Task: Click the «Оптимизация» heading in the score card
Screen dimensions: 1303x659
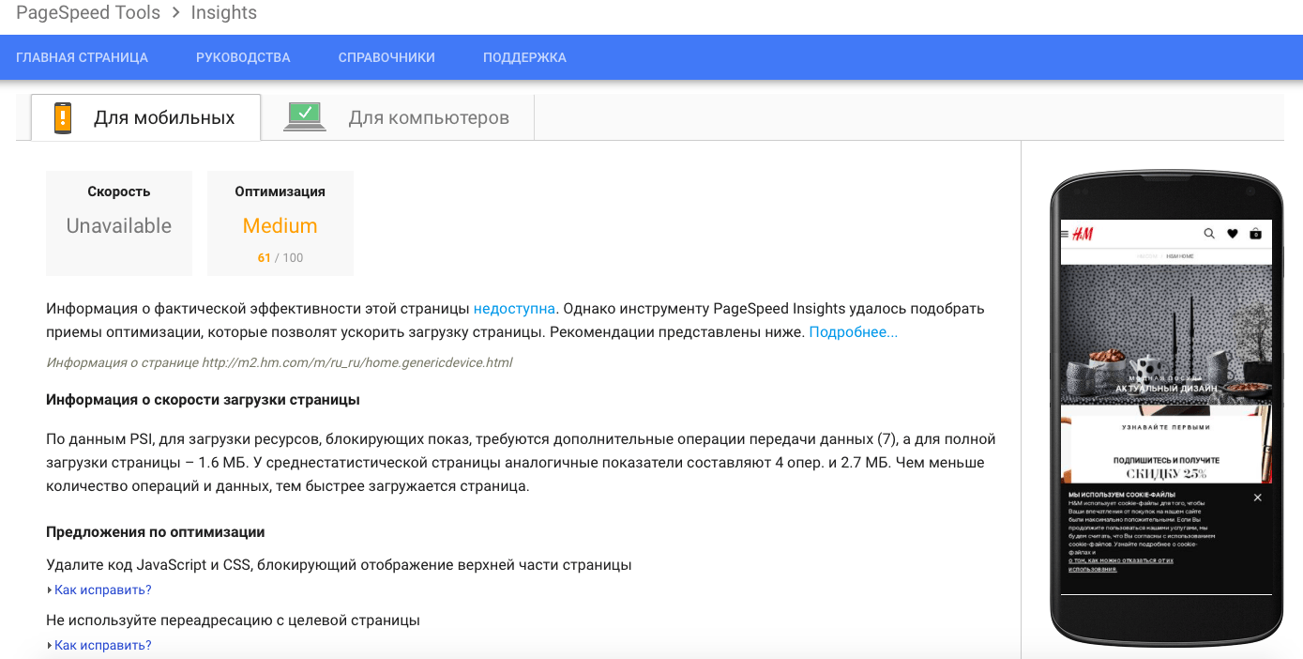Action: (x=280, y=192)
